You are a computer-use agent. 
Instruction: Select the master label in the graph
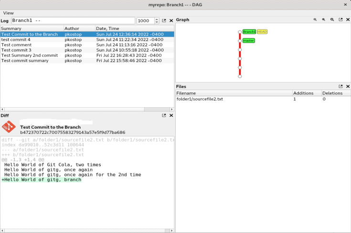coord(248,41)
